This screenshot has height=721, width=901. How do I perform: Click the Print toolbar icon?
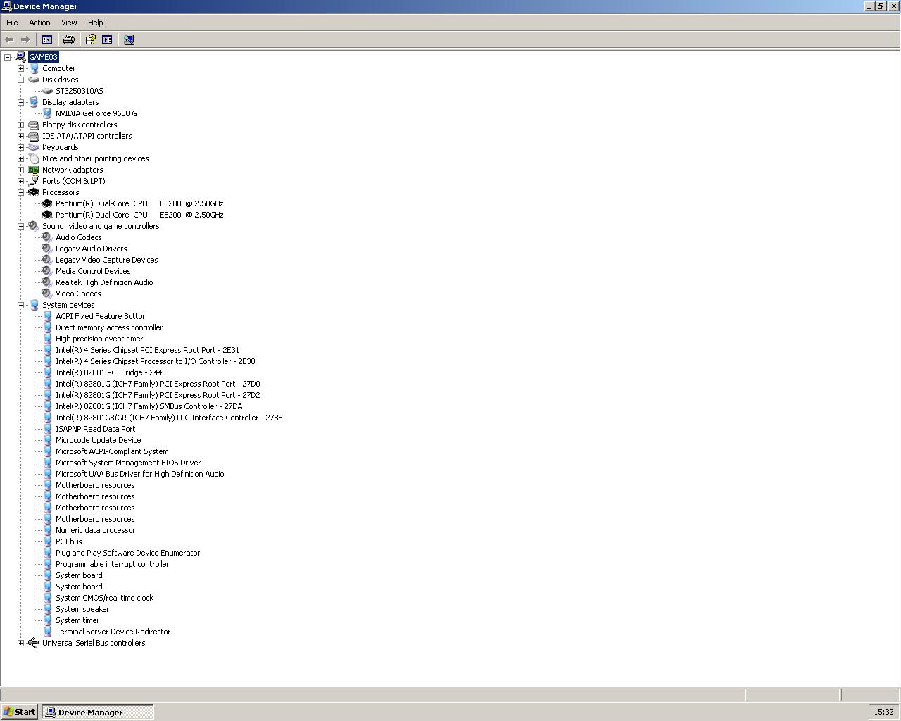click(x=69, y=39)
